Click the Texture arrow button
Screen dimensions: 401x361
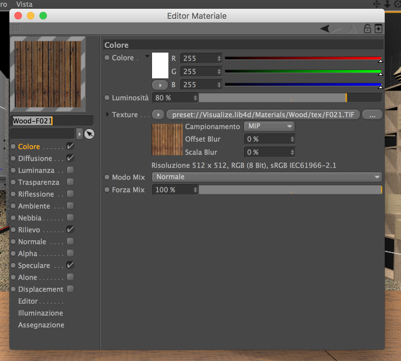158,115
